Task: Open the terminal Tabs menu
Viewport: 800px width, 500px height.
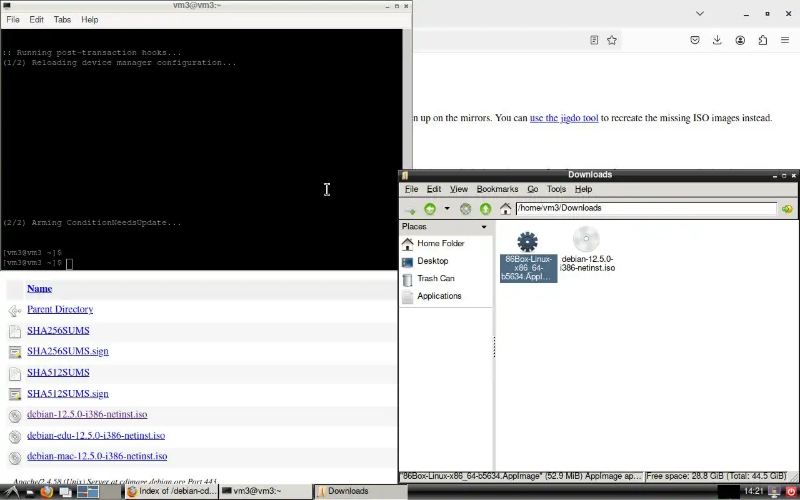Action: click(62, 20)
